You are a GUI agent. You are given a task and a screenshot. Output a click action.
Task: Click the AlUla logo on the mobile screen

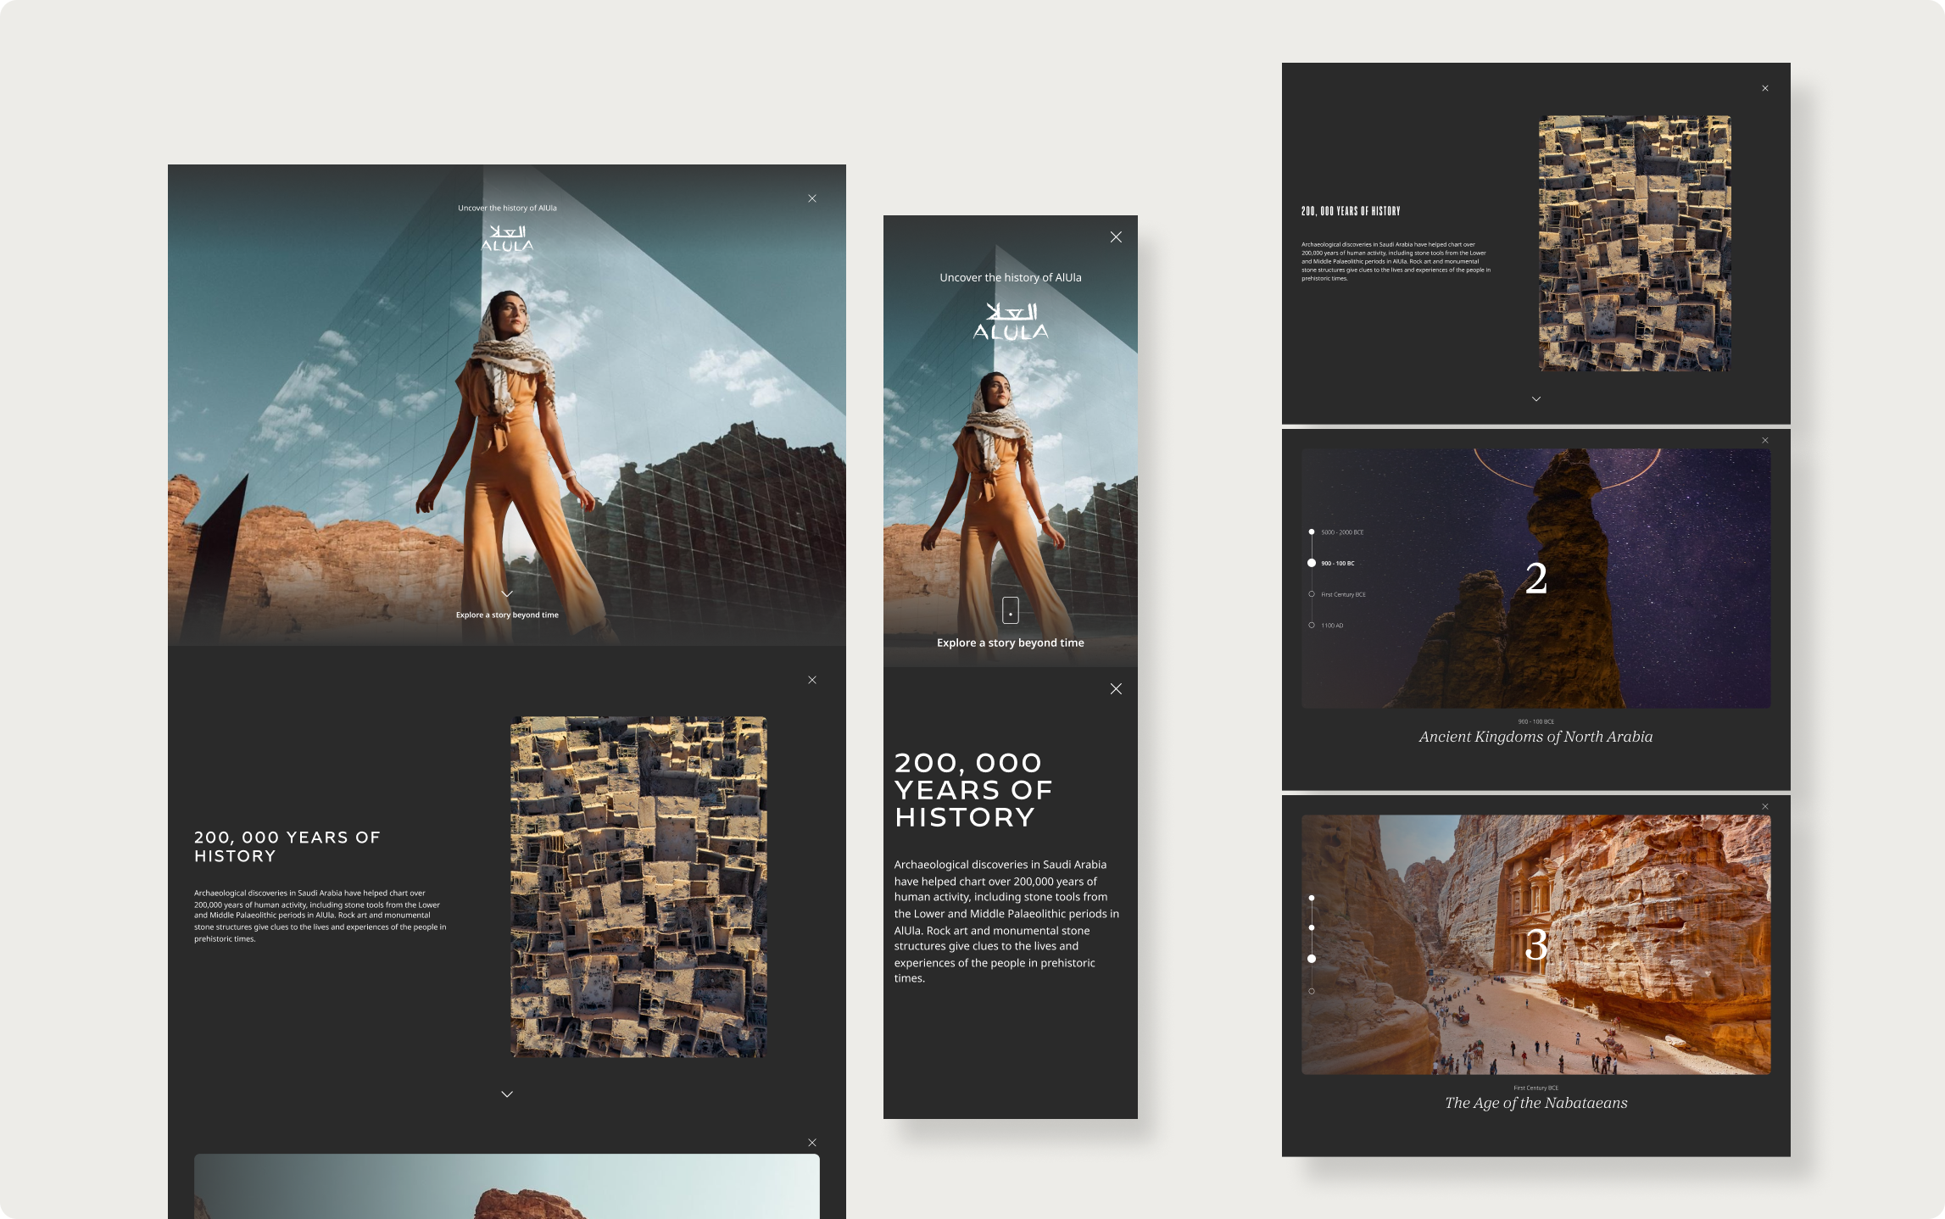click(x=1011, y=321)
